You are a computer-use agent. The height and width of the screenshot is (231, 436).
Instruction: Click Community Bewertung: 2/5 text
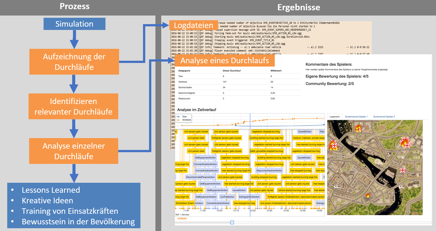(330, 84)
